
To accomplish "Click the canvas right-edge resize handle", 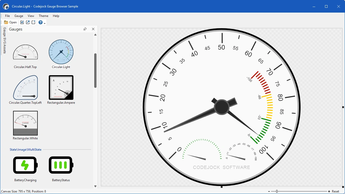I will click(343, 107).
